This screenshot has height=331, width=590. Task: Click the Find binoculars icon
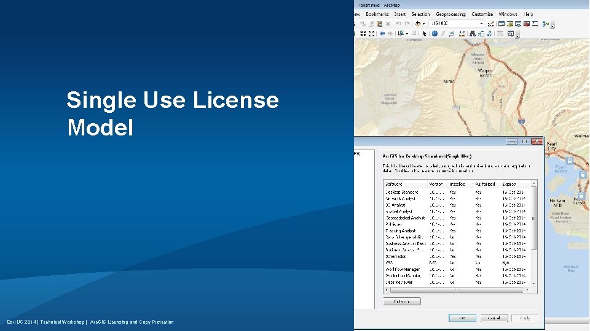click(x=473, y=34)
